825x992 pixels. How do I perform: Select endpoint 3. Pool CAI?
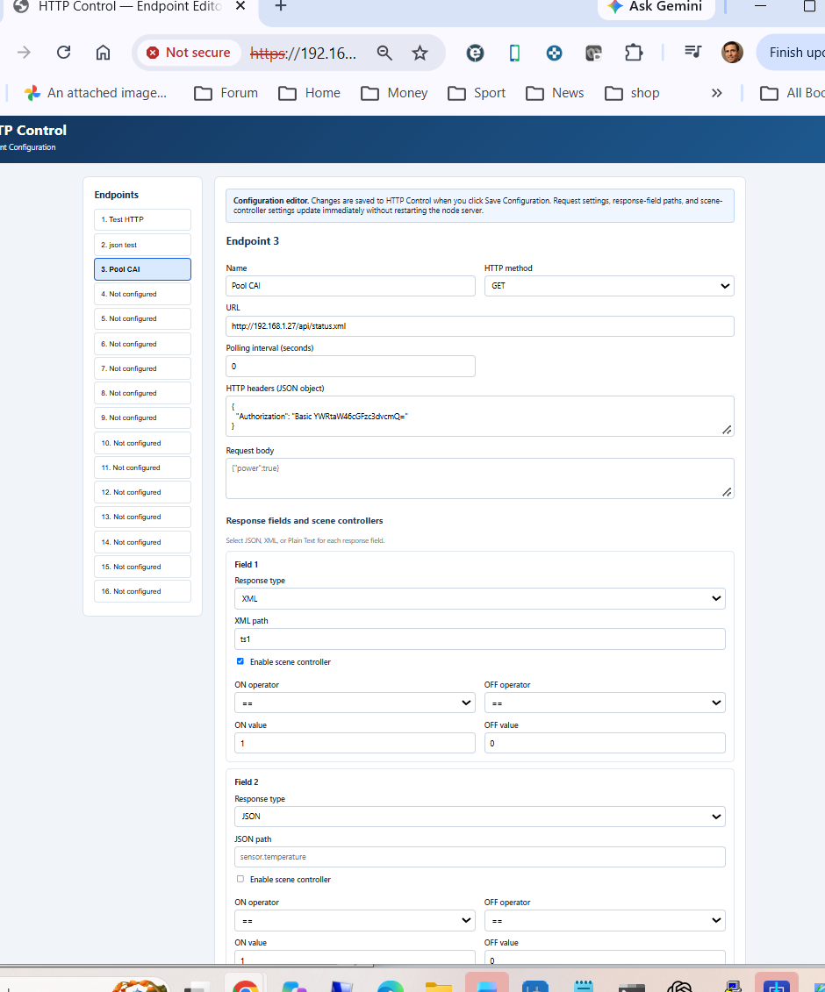tap(142, 269)
